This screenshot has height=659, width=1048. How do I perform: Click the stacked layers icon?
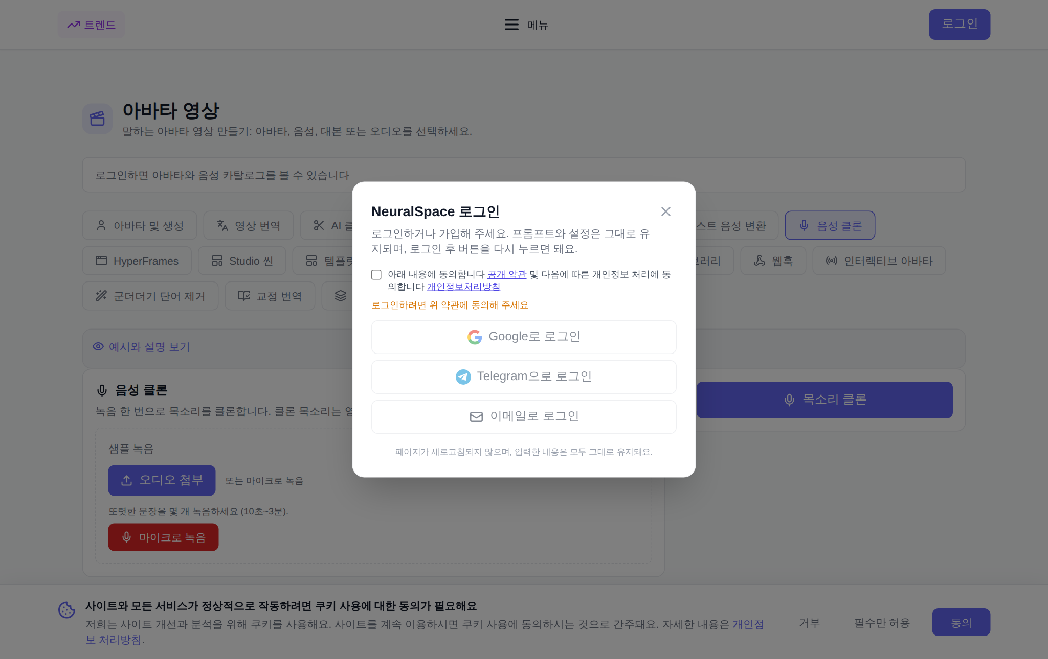(341, 296)
